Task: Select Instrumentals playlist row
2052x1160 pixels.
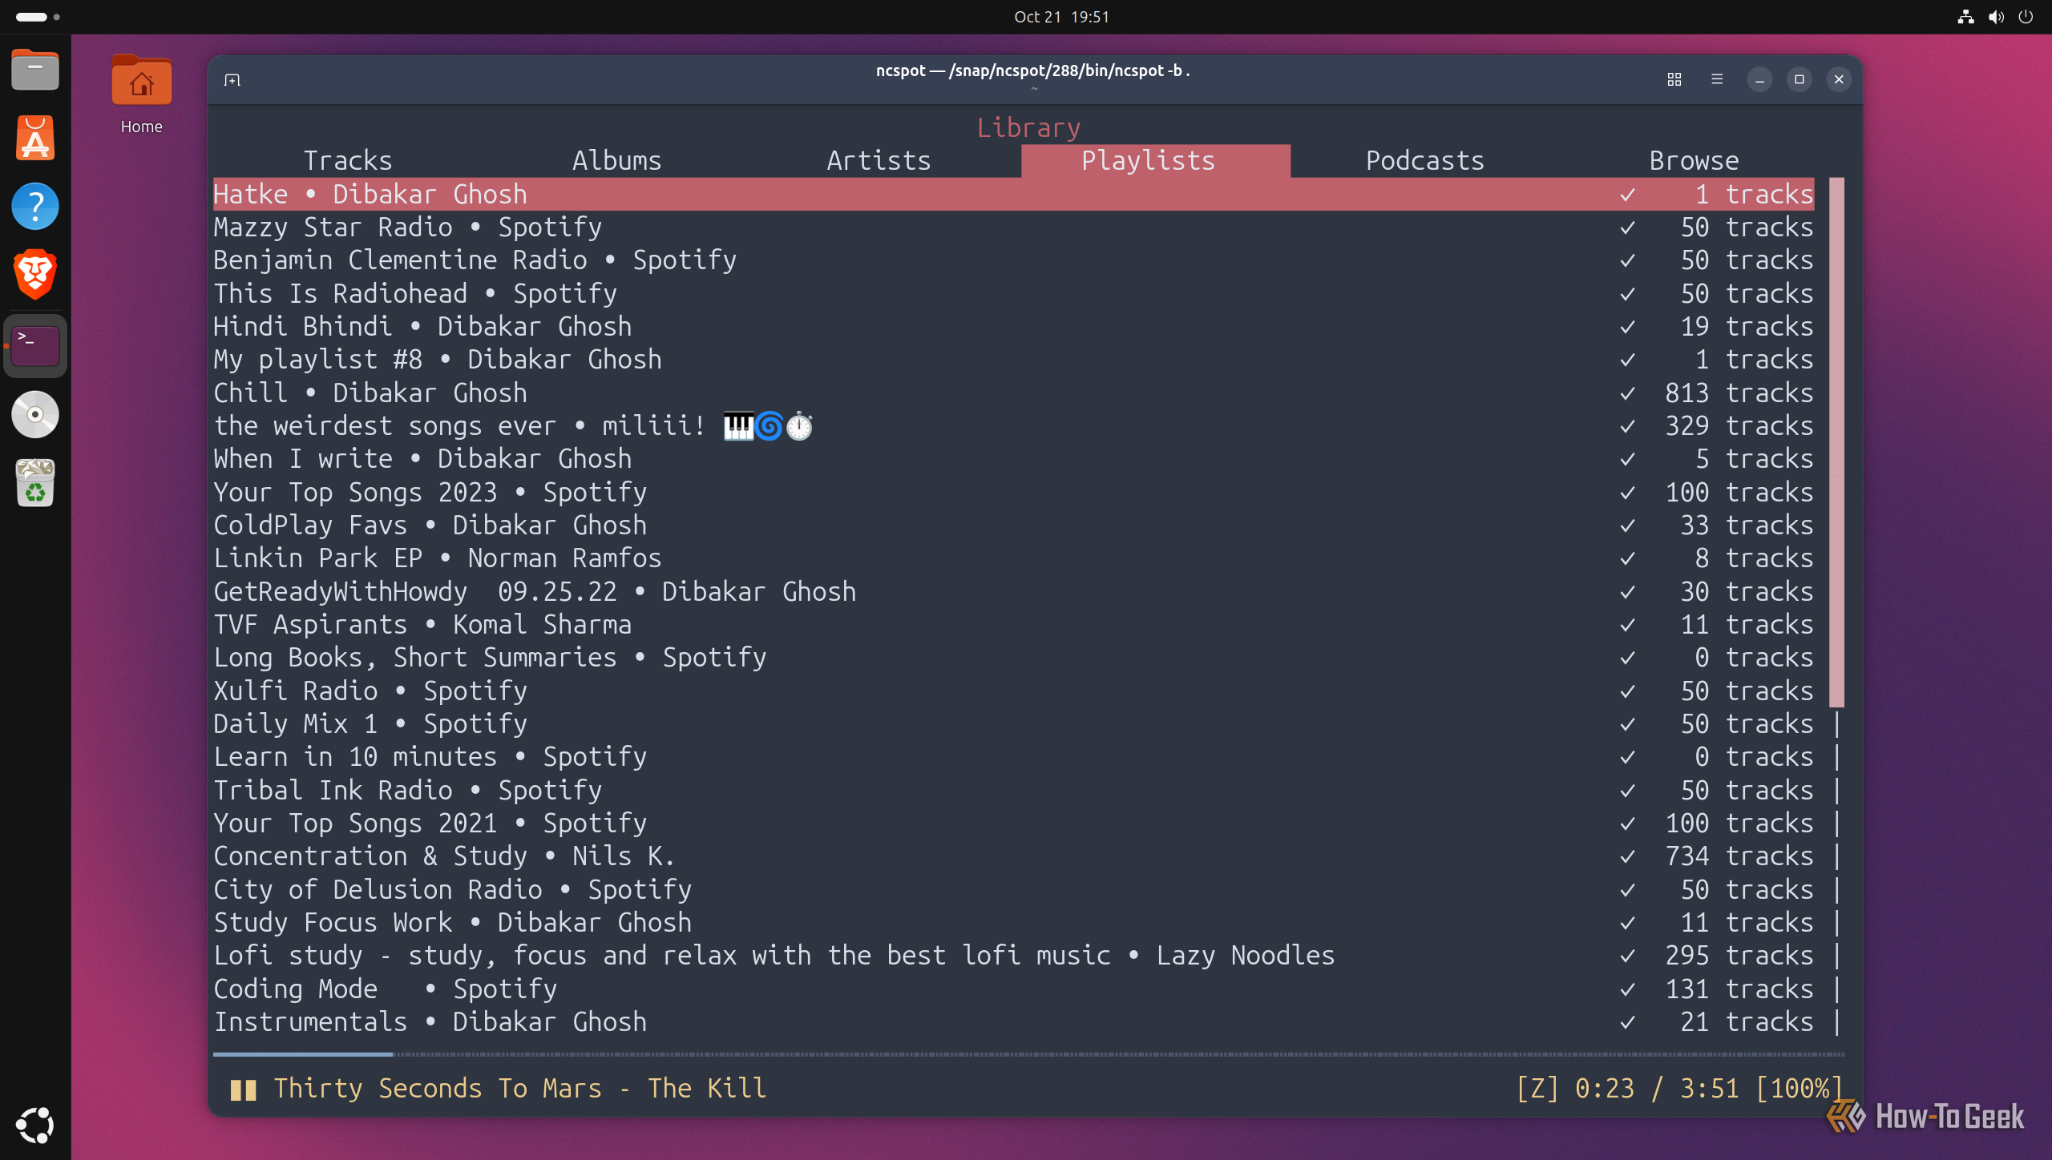Action: [1013, 1022]
